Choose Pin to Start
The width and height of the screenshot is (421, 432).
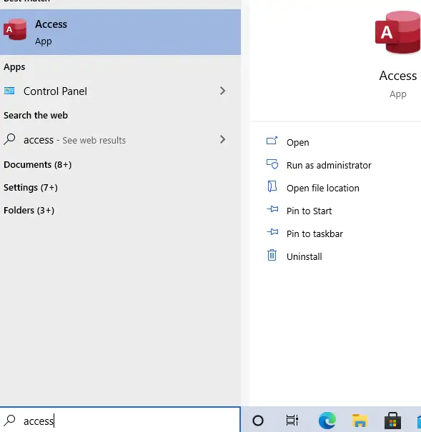[309, 211]
